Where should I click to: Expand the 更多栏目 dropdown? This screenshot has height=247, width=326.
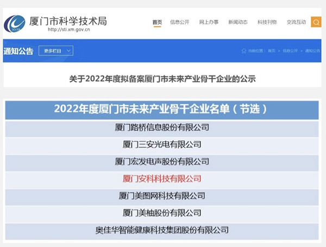(x=56, y=50)
